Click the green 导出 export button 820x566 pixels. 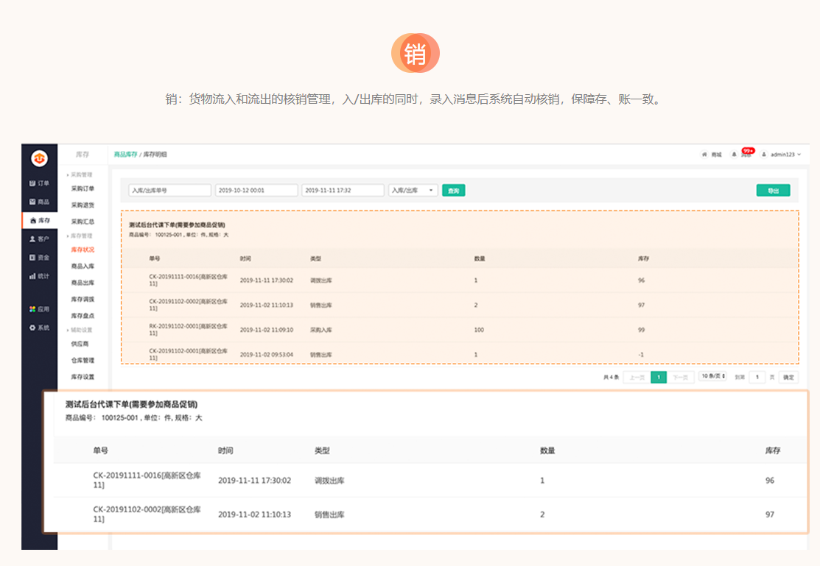click(773, 191)
